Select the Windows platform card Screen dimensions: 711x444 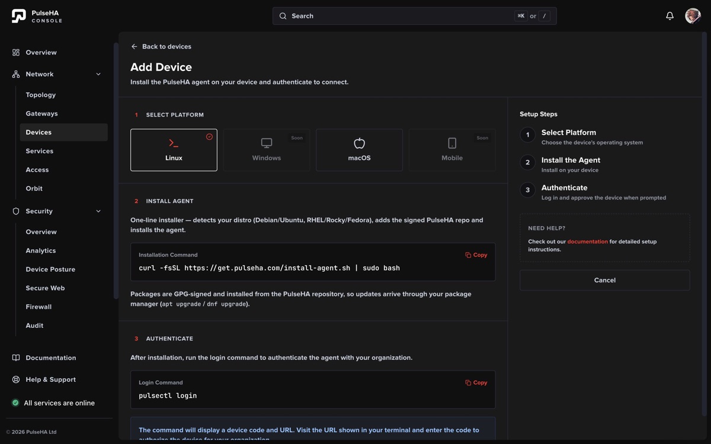(x=267, y=150)
